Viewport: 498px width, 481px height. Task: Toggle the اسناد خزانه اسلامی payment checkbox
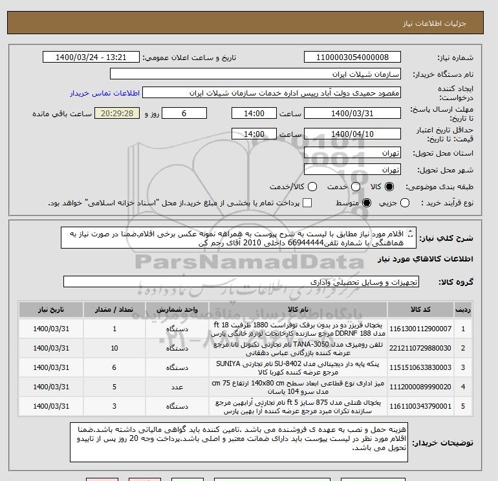(307, 203)
